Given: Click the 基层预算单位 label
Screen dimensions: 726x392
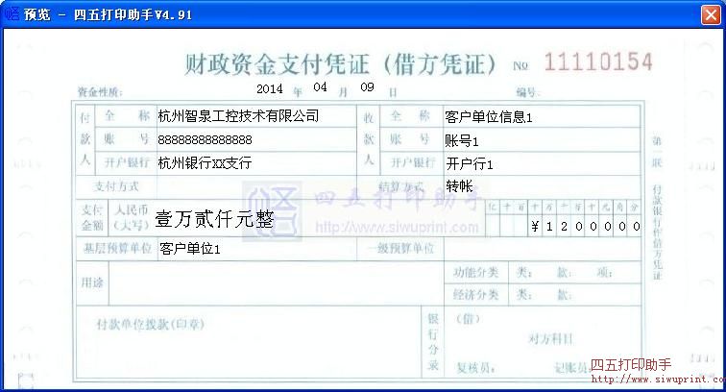Looking at the screenshot, I should point(117,248).
